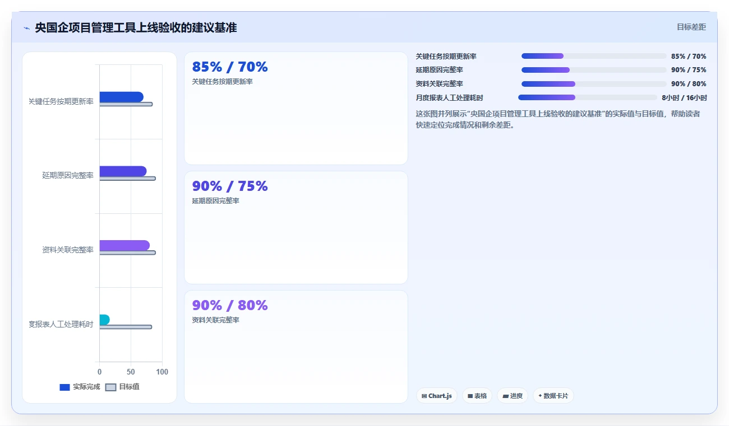The width and height of the screenshot is (729, 426).
Task: Click the indigo actual bar for 延期原因完整率
Action: click(123, 171)
